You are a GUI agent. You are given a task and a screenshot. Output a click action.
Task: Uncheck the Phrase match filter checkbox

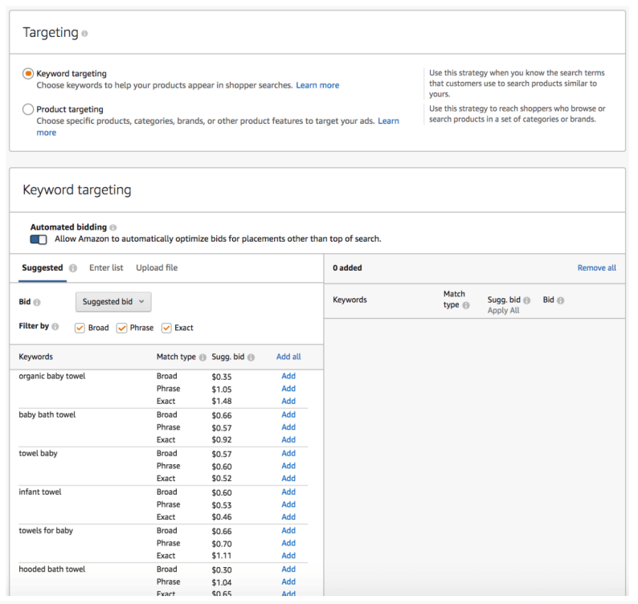coord(121,328)
